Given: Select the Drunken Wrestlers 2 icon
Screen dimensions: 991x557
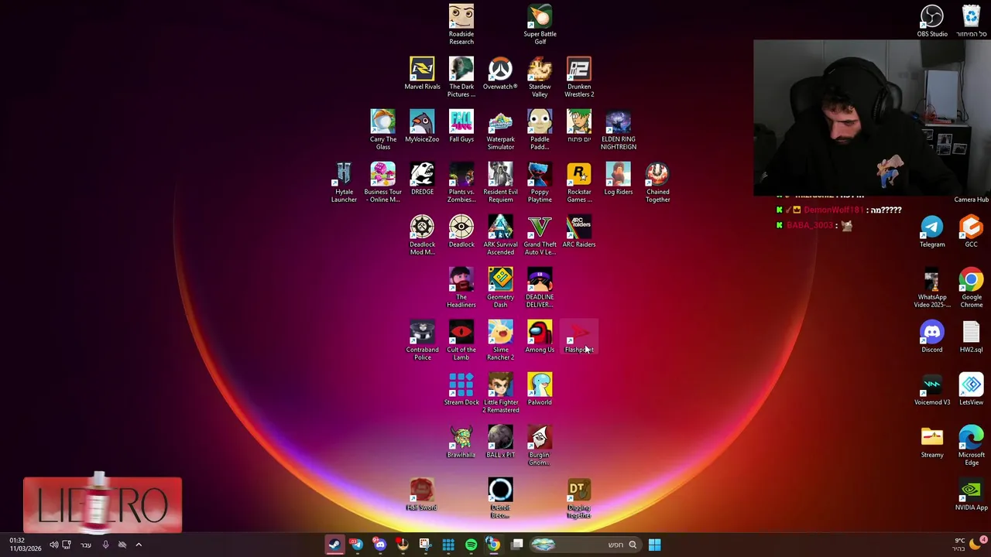Looking at the screenshot, I should click(x=579, y=77).
